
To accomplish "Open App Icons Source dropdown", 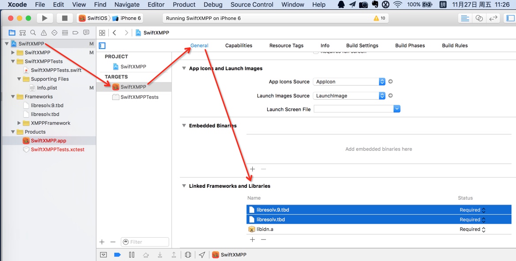I will [349, 82].
